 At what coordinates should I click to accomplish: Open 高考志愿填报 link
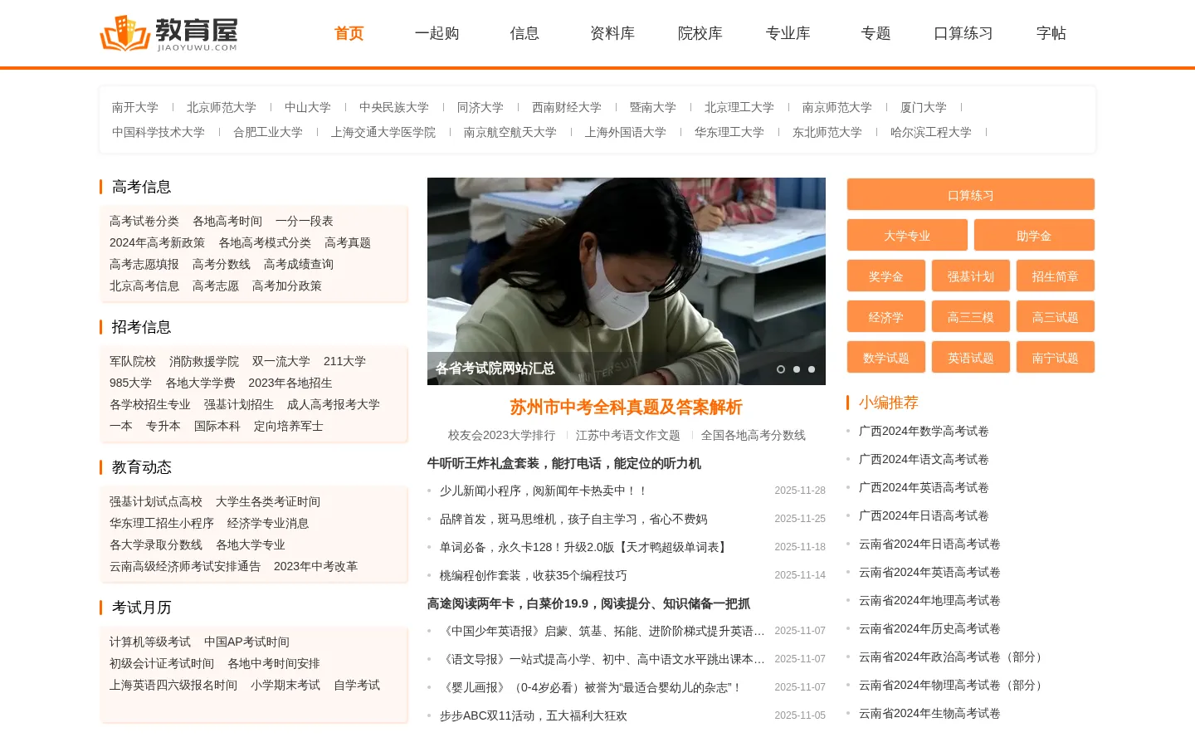(x=144, y=265)
